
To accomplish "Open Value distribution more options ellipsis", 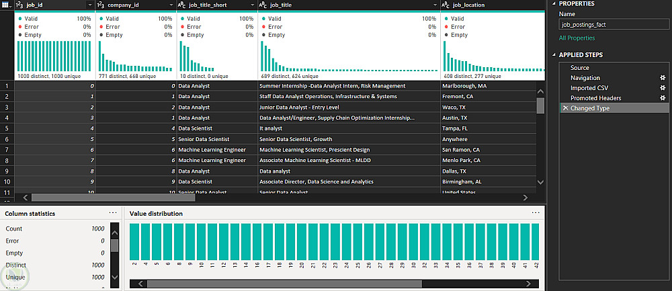I will click(x=536, y=213).
